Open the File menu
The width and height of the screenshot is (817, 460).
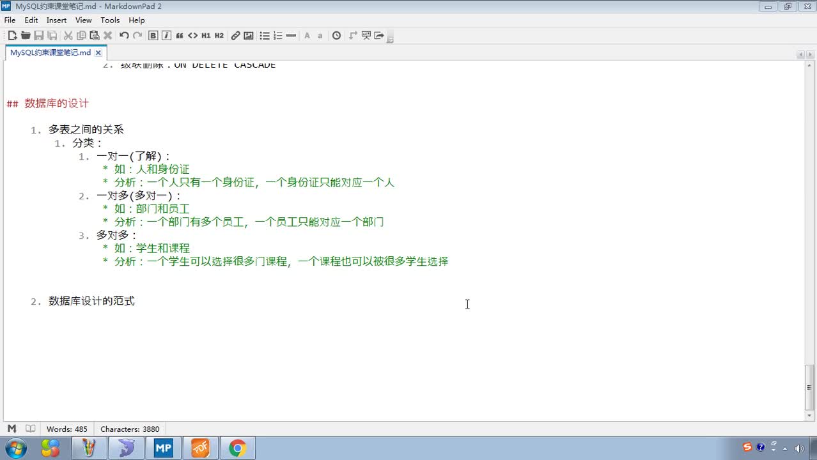coord(10,20)
